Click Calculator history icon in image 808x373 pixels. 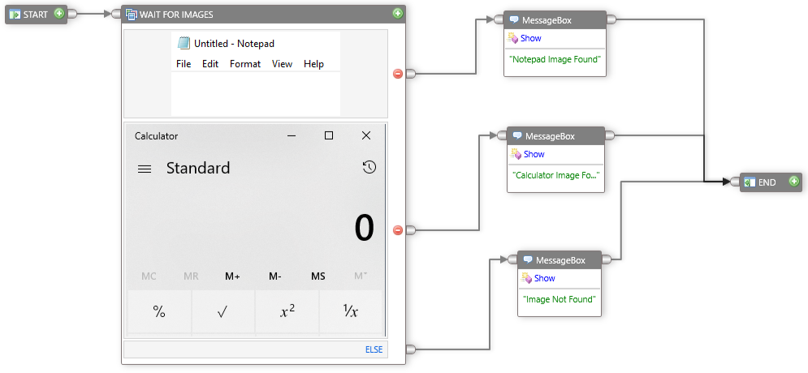pyautogui.click(x=369, y=167)
